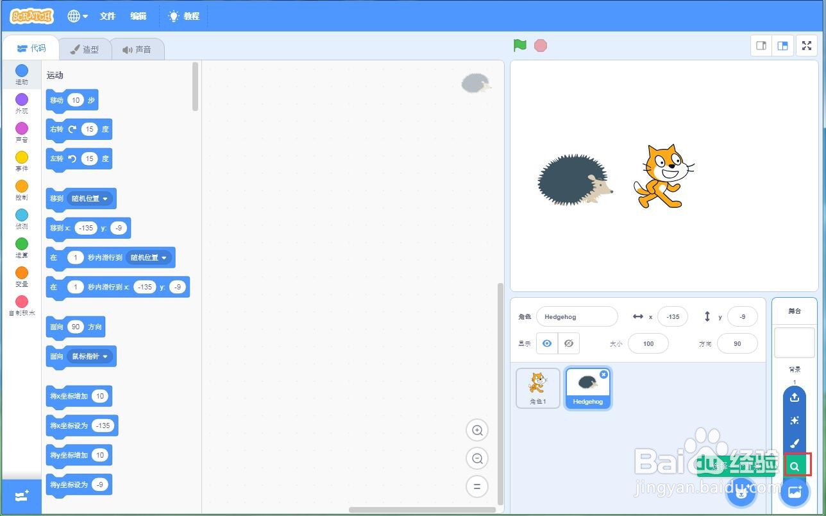Viewport: 826px width, 516px height.
Task: Click the red stop button
Action: [541, 46]
